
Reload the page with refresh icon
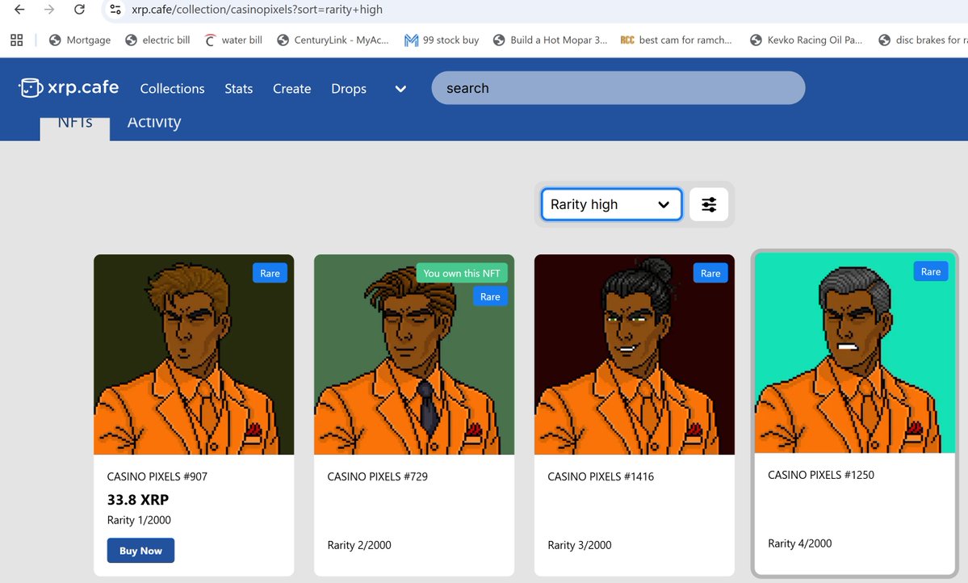pyautogui.click(x=80, y=9)
